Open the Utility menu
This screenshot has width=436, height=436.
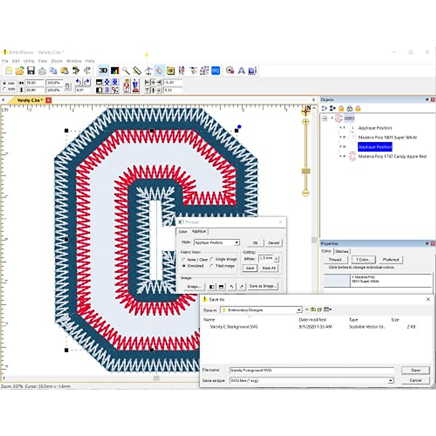tap(29, 61)
